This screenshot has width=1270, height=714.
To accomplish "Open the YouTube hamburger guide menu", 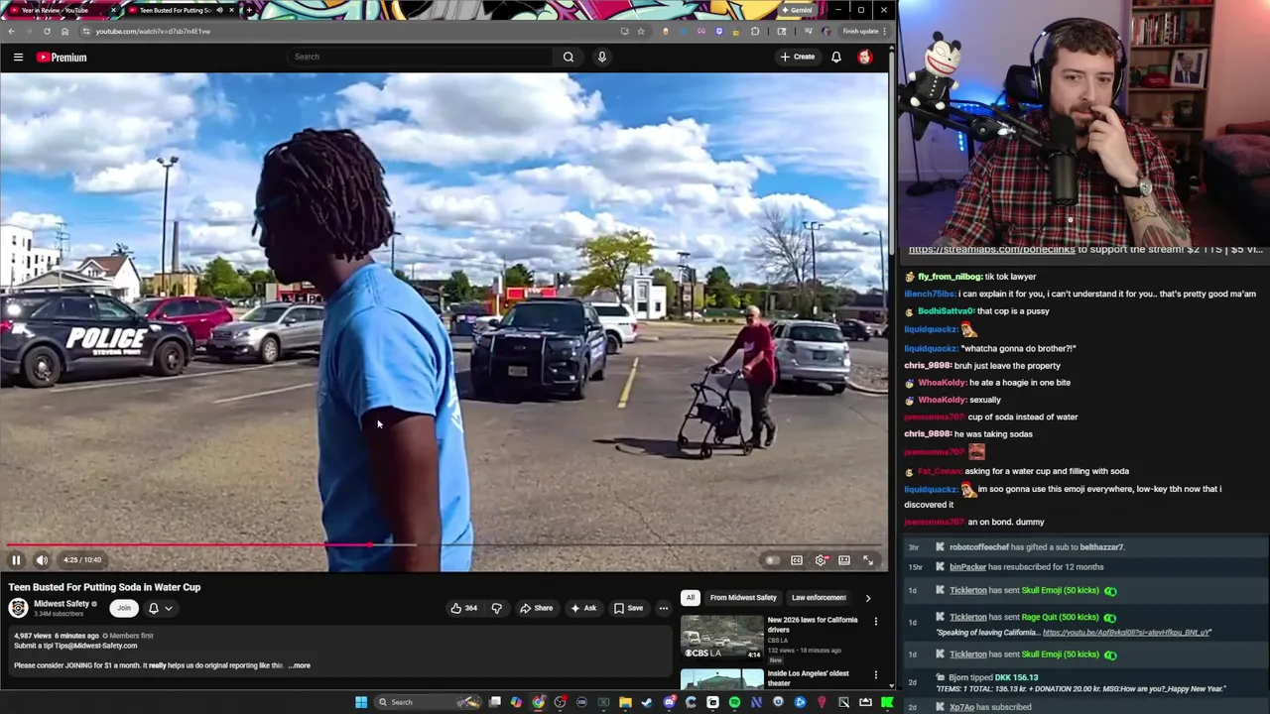I will (18, 58).
